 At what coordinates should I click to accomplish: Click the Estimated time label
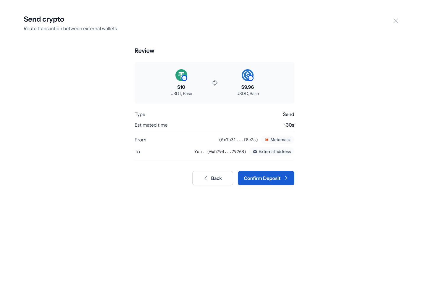point(151,125)
